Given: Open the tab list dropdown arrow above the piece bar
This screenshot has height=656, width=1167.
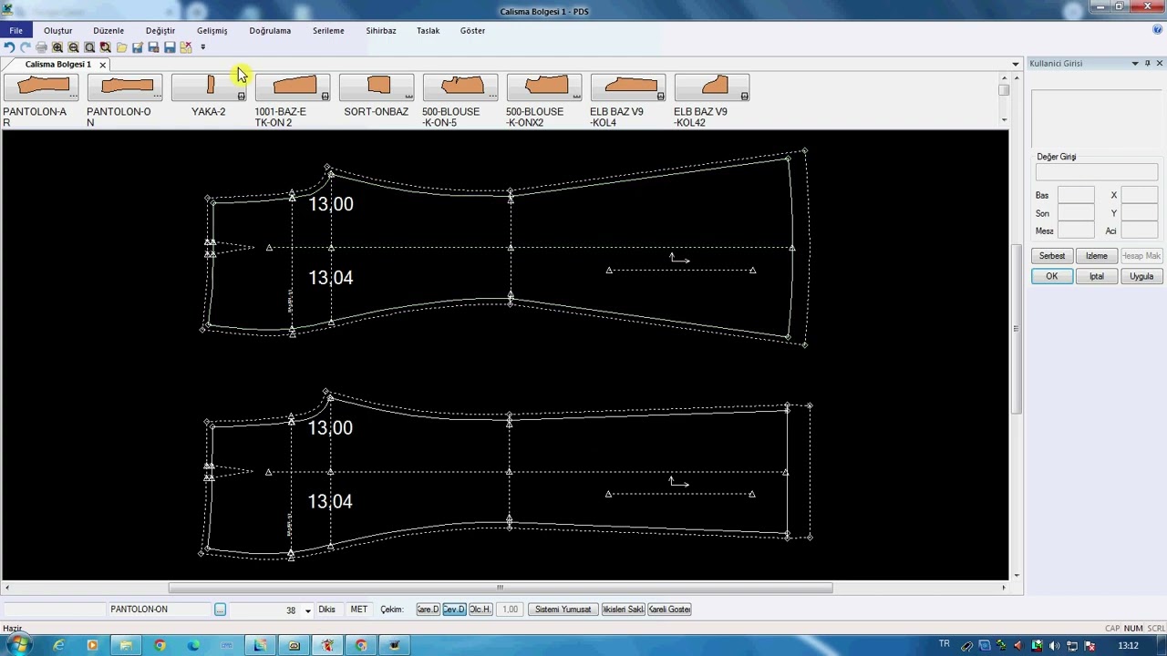Looking at the screenshot, I should [1016, 64].
